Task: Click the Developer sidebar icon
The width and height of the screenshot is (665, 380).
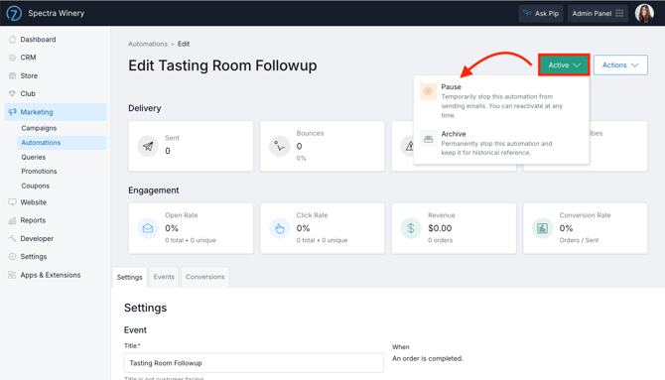Action: (12, 238)
